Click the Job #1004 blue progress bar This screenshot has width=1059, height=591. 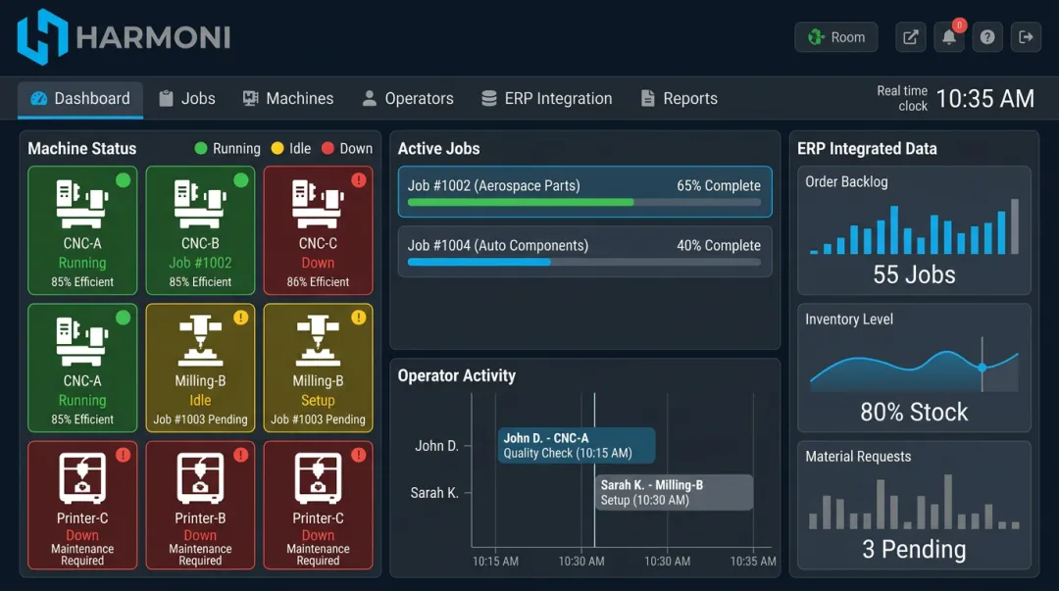point(479,262)
